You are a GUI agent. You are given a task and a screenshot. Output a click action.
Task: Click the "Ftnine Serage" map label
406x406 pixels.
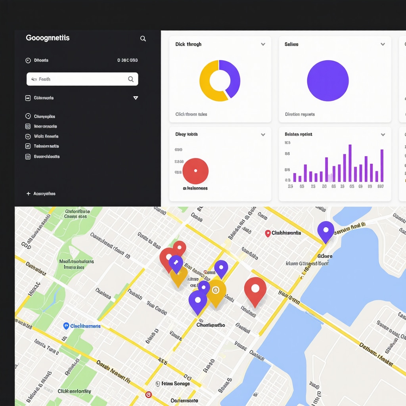[x=176, y=383]
